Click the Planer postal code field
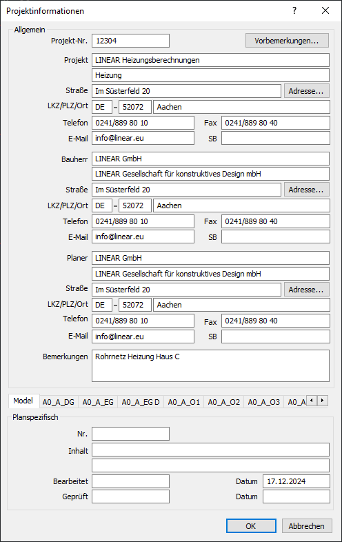Image resolution: width=342 pixels, height=542 pixels. click(x=135, y=305)
